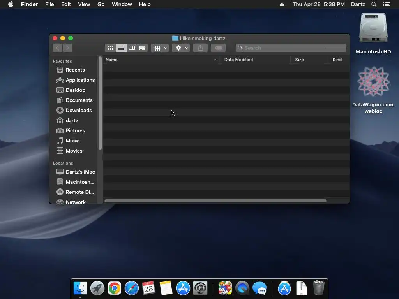The width and height of the screenshot is (399, 299).
Task: Switch Finder to icon view
Action: (110, 48)
